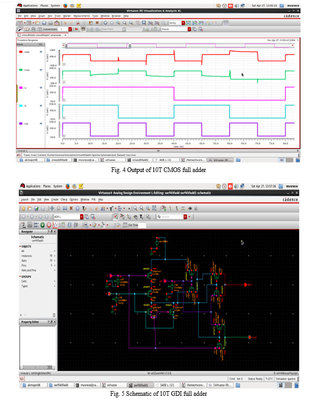Open Applications menu in upper screenshot panel

[30, 5]
